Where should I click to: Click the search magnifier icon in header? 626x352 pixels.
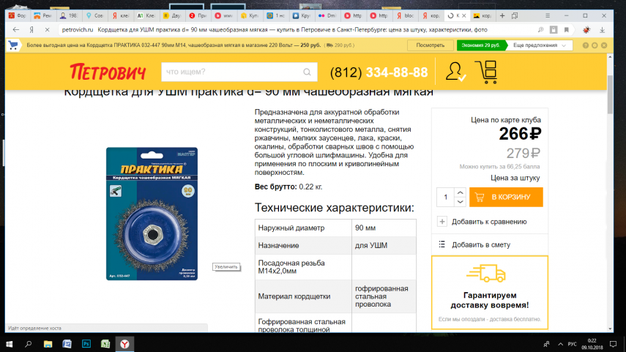tap(308, 72)
